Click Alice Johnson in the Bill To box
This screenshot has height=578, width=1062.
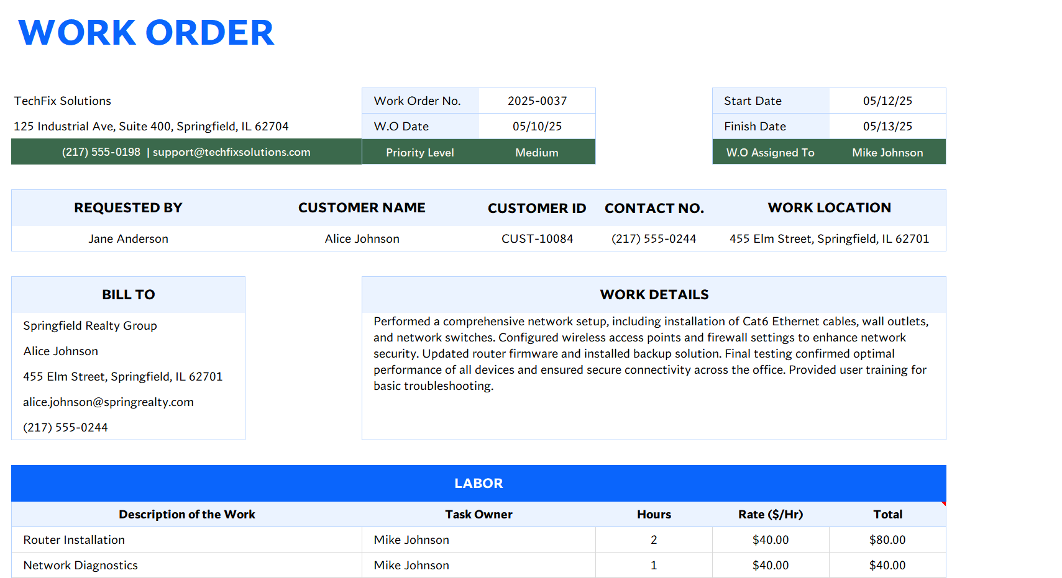point(61,351)
